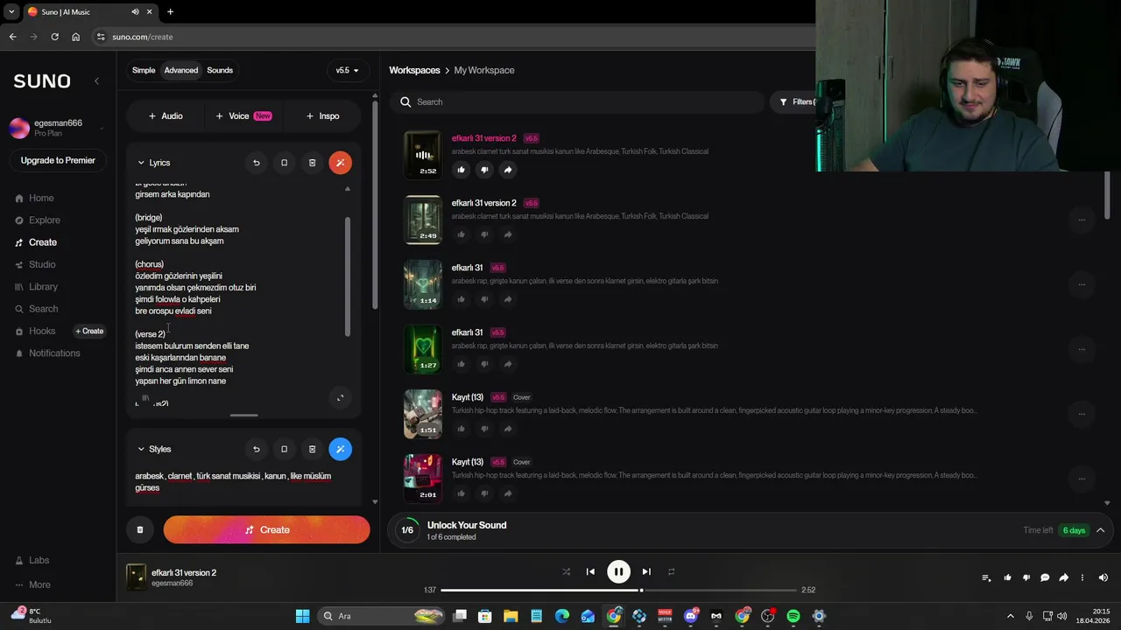Share the top efkarlı 31 version 2 song
The width and height of the screenshot is (1121, 630).
tap(508, 170)
